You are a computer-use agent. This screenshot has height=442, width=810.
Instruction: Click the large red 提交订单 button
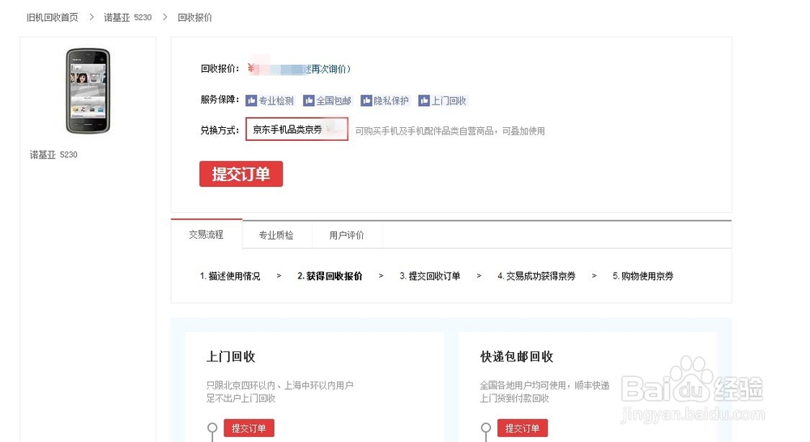point(241,174)
